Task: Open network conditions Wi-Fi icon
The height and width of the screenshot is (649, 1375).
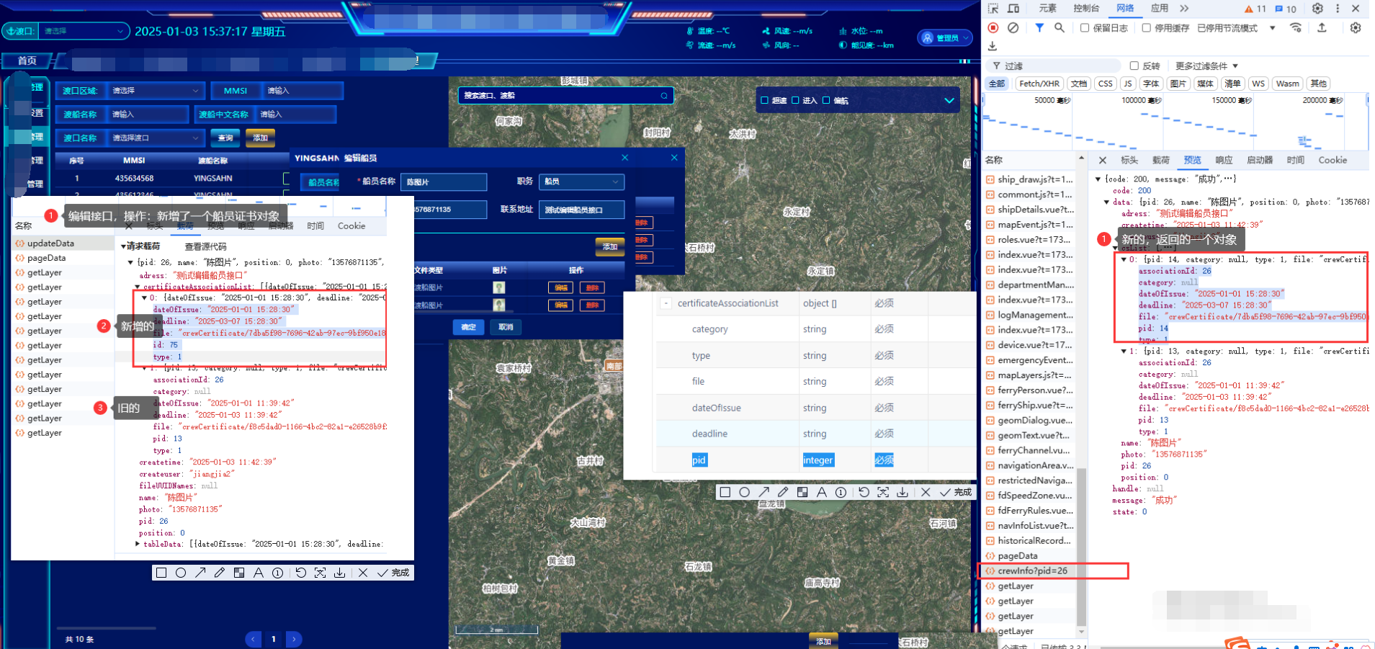Action: click(1296, 28)
